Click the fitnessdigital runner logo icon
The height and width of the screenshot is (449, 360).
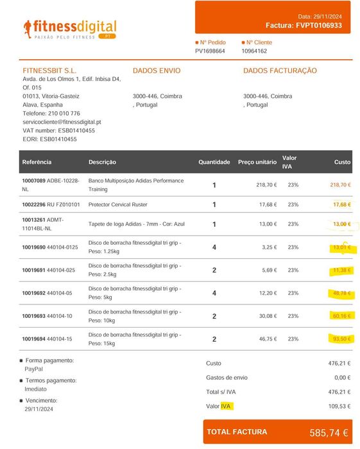[x=28, y=29]
